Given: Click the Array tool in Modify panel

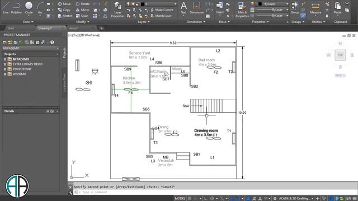Looking at the screenshot, I should pos(95,16).
